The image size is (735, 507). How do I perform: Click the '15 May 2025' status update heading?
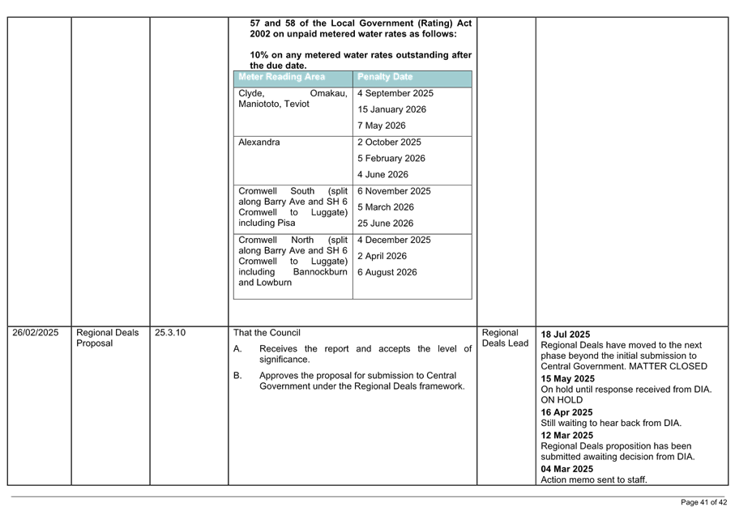pos(567,378)
